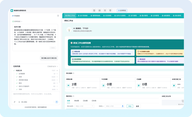Collapse the Creator panel using its sidebar icon

point(58,16)
